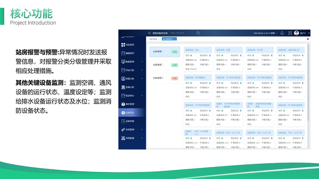
Task: Open the notification bell
Action: pyautogui.click(x=282, y=33)
